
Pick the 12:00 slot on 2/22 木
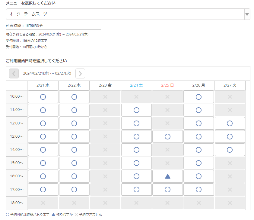pyautogui.click(x=74, y=123)
